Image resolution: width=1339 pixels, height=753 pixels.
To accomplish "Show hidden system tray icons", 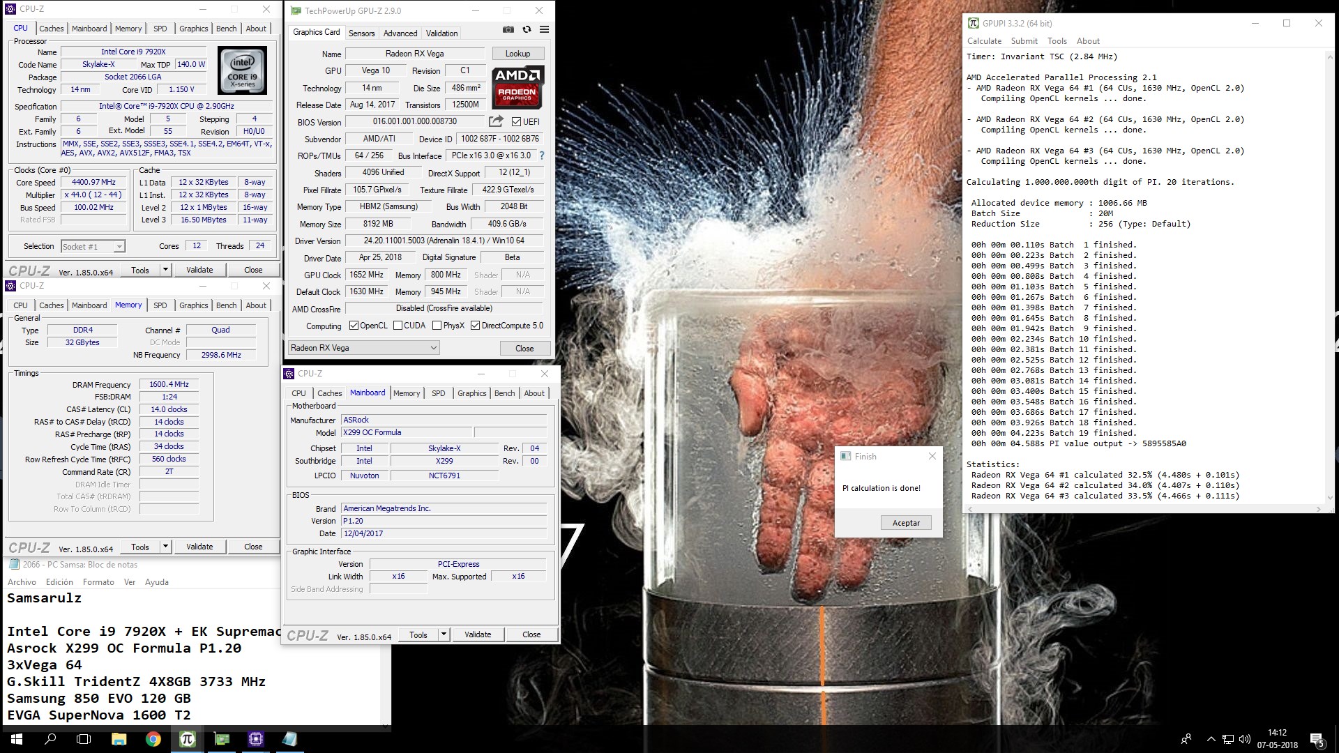I will tap(1211, 739).
